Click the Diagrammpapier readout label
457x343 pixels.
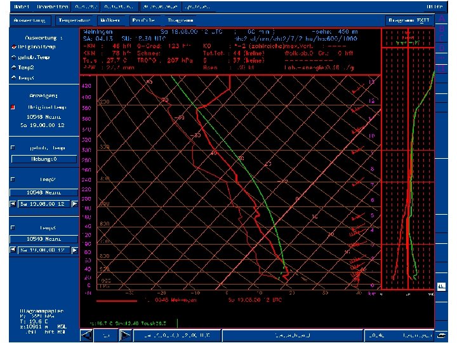coord(42,311)
